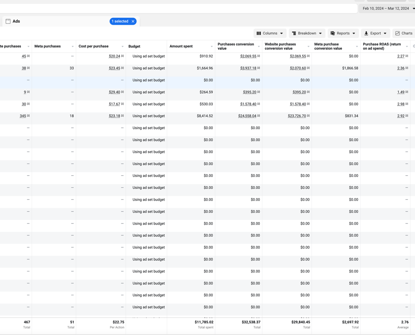Click the Charts graph icon
415x335 pixels.
[398, 33]
